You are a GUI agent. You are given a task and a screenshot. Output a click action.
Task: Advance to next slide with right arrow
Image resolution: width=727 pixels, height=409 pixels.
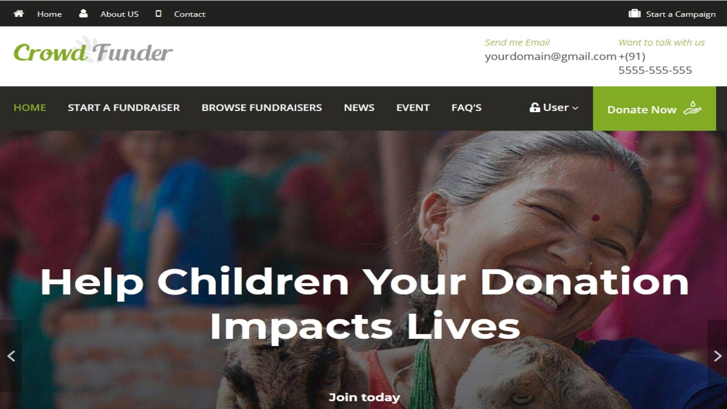[717, 356]
